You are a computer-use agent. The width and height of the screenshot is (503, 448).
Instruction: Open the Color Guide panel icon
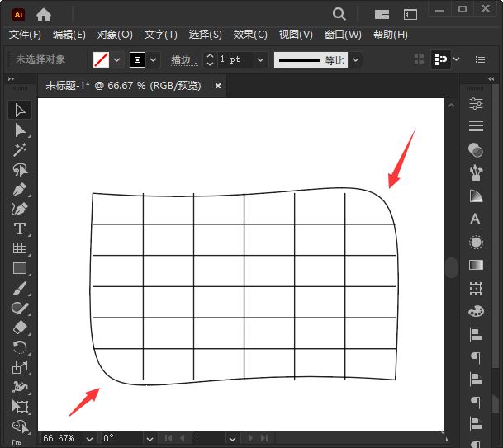click(476, 196)
